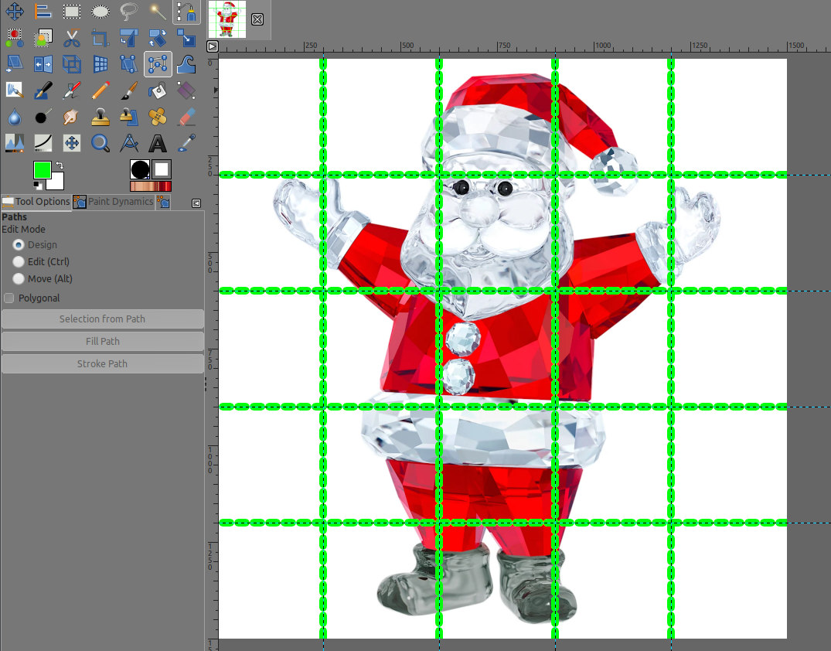
Task: Open the active brush preview
Action: [140, 169]
